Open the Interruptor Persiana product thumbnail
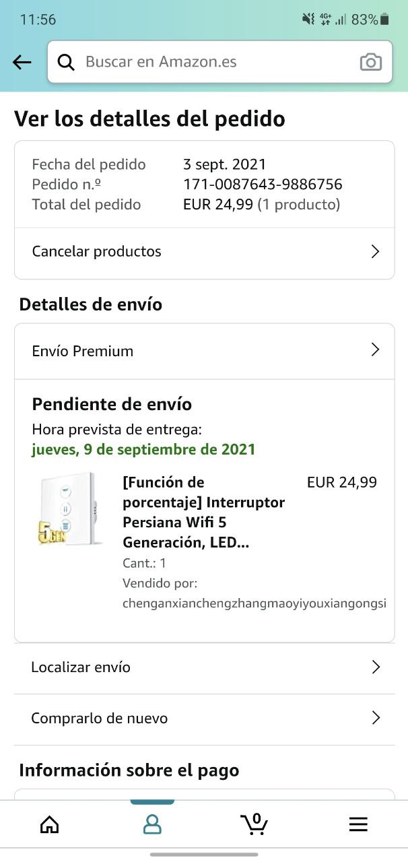 tap(70, 508)
